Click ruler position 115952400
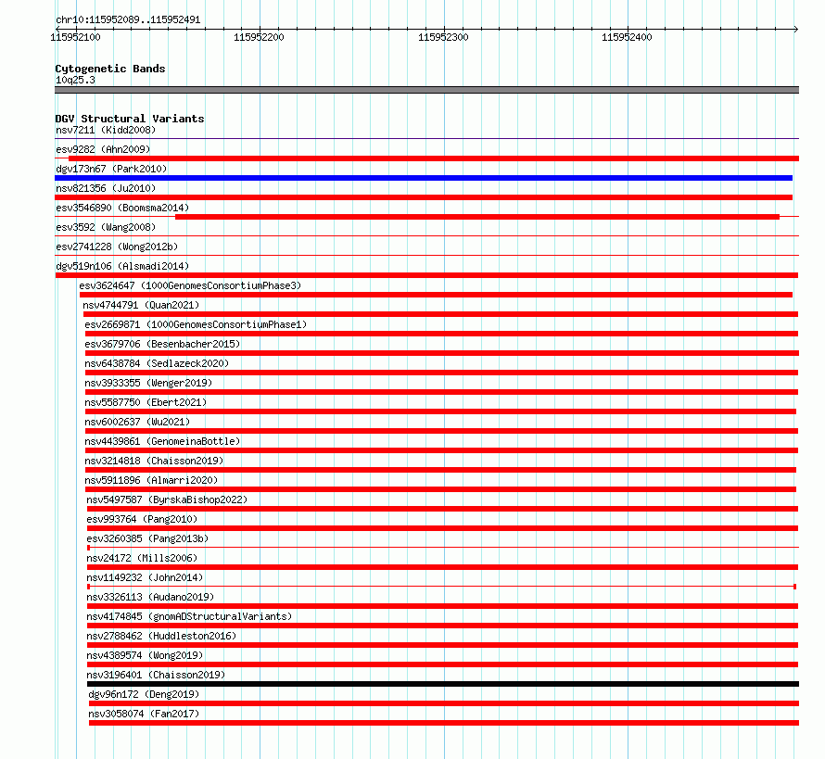The height and width of the screenshot is (759, 825). pos(627,37)
